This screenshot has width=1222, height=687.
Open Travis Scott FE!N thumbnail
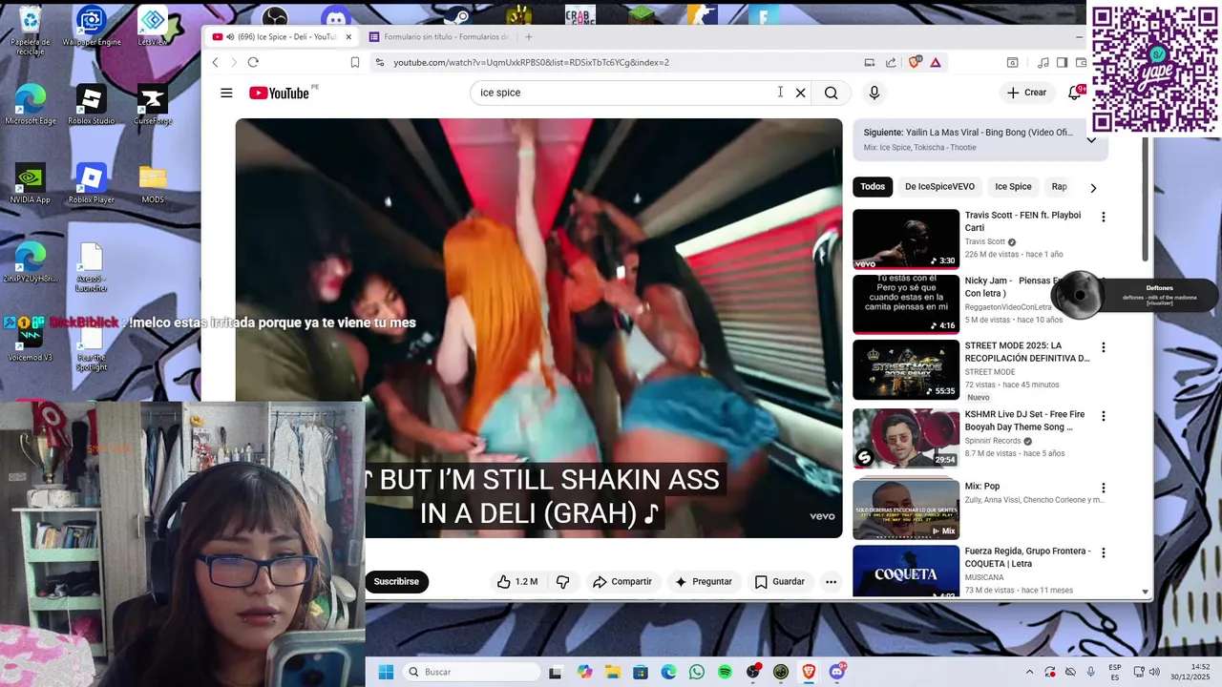pos(906,239)
